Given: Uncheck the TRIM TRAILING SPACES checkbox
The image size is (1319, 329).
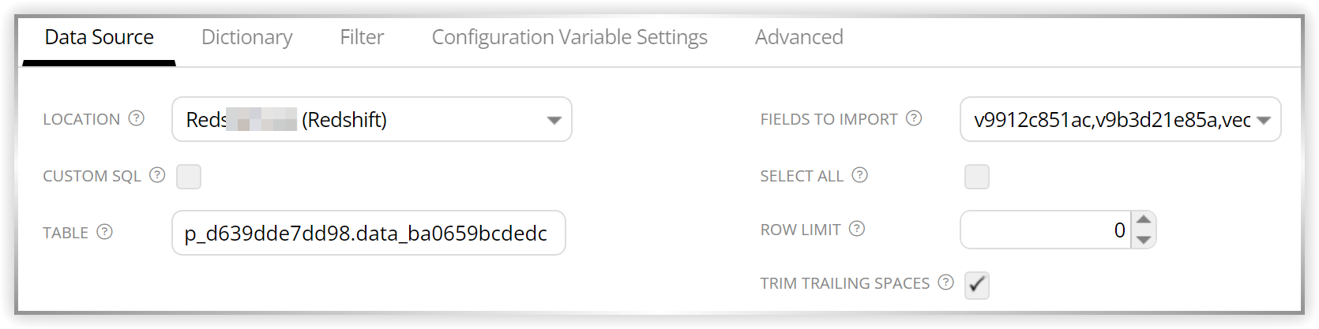Looking at the screenshot, I should 977,285.
